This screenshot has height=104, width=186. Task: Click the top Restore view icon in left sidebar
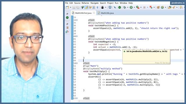click(x=67, y=14)
